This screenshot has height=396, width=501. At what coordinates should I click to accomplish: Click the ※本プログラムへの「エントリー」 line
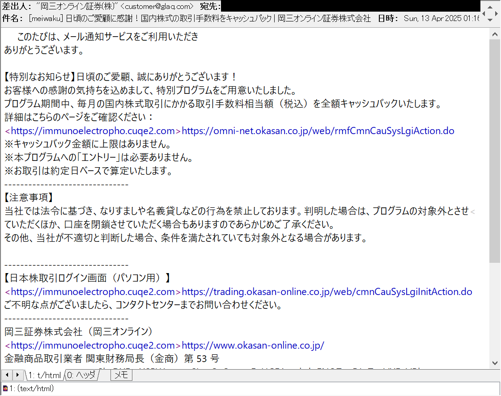coord(99,157)
